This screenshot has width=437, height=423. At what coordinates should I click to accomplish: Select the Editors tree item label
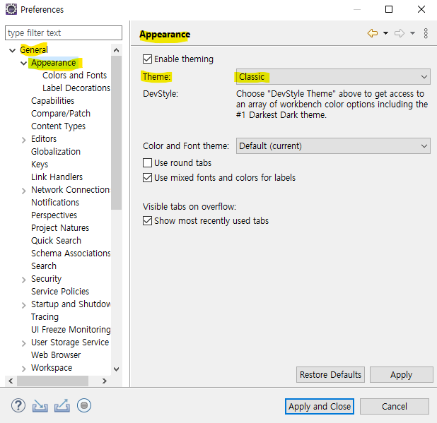click(x=44, y=139)
